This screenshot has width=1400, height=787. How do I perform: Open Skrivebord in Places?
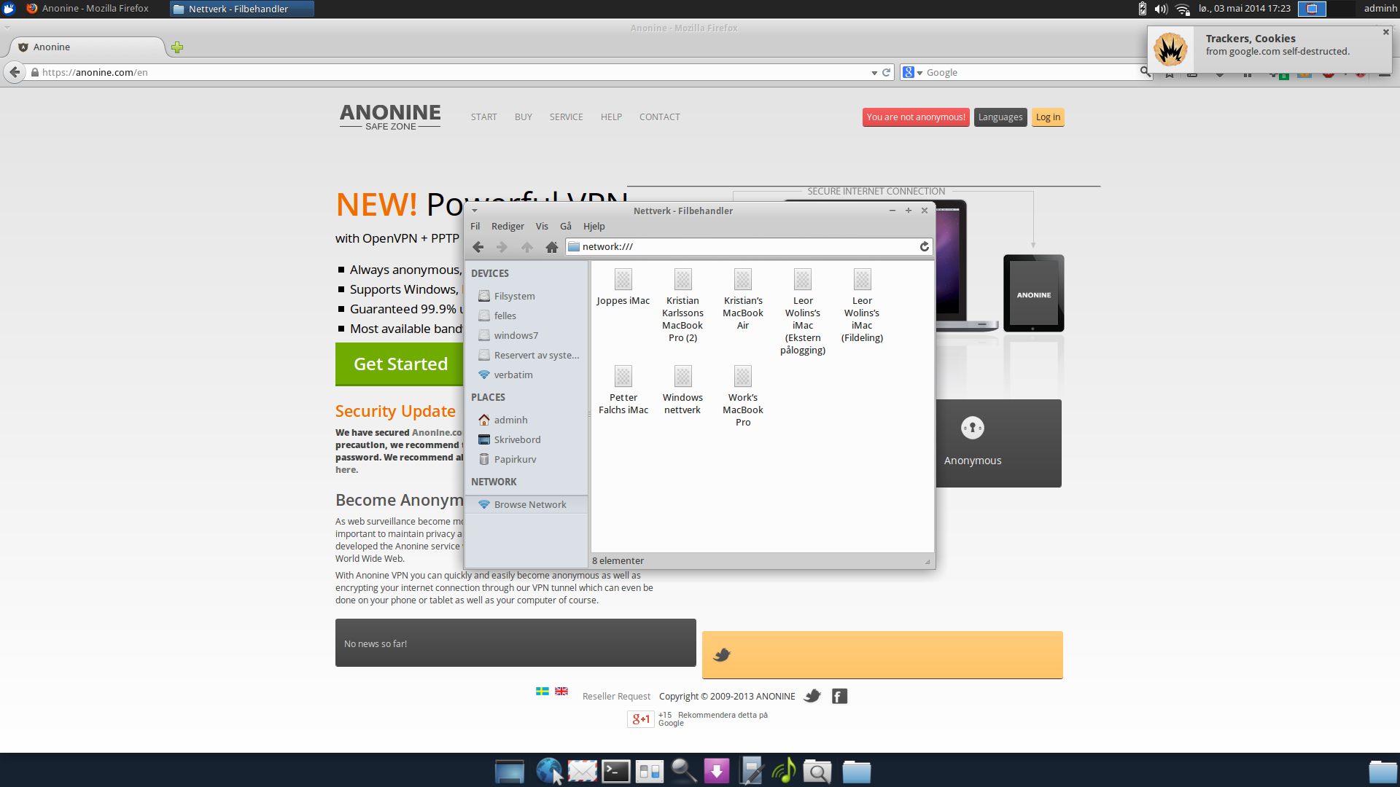tap(526, 439)
